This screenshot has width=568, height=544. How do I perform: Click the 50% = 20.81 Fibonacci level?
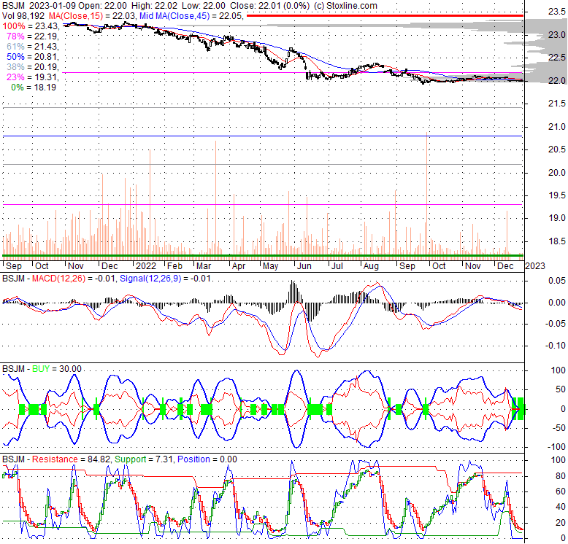[33, 57]
